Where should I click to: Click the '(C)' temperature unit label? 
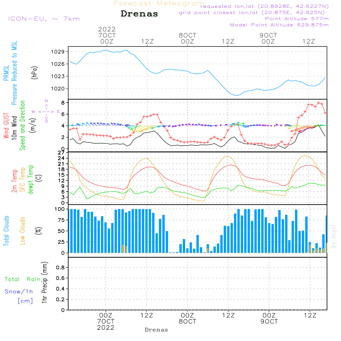39,178
